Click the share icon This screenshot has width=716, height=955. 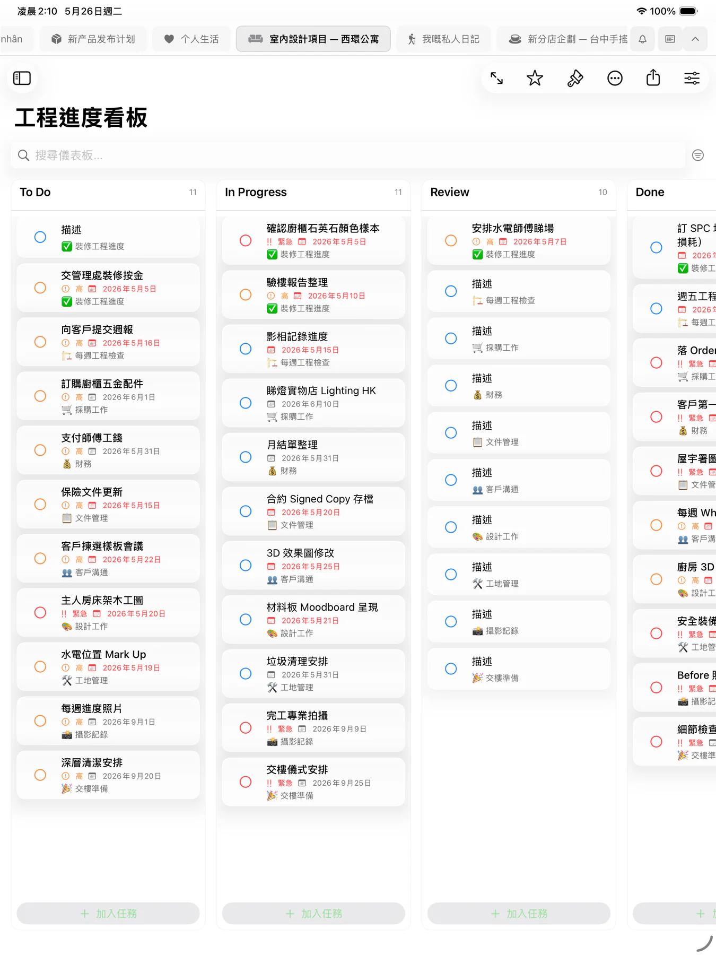(653, 78)
